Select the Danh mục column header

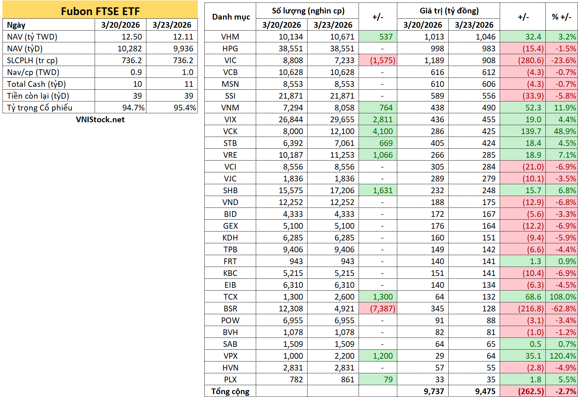(x=230, y=17)
